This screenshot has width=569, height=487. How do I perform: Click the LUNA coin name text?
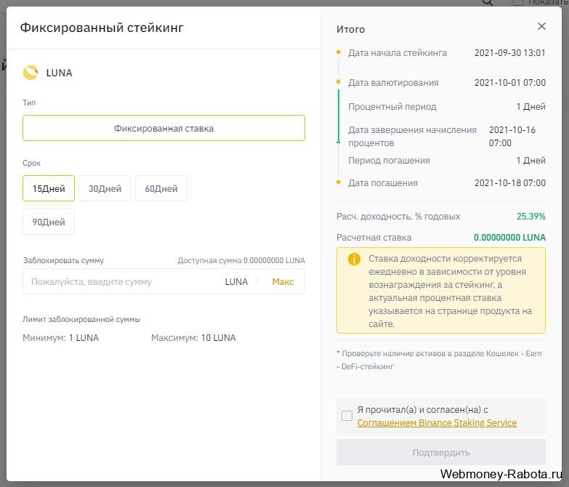[59, 73]
